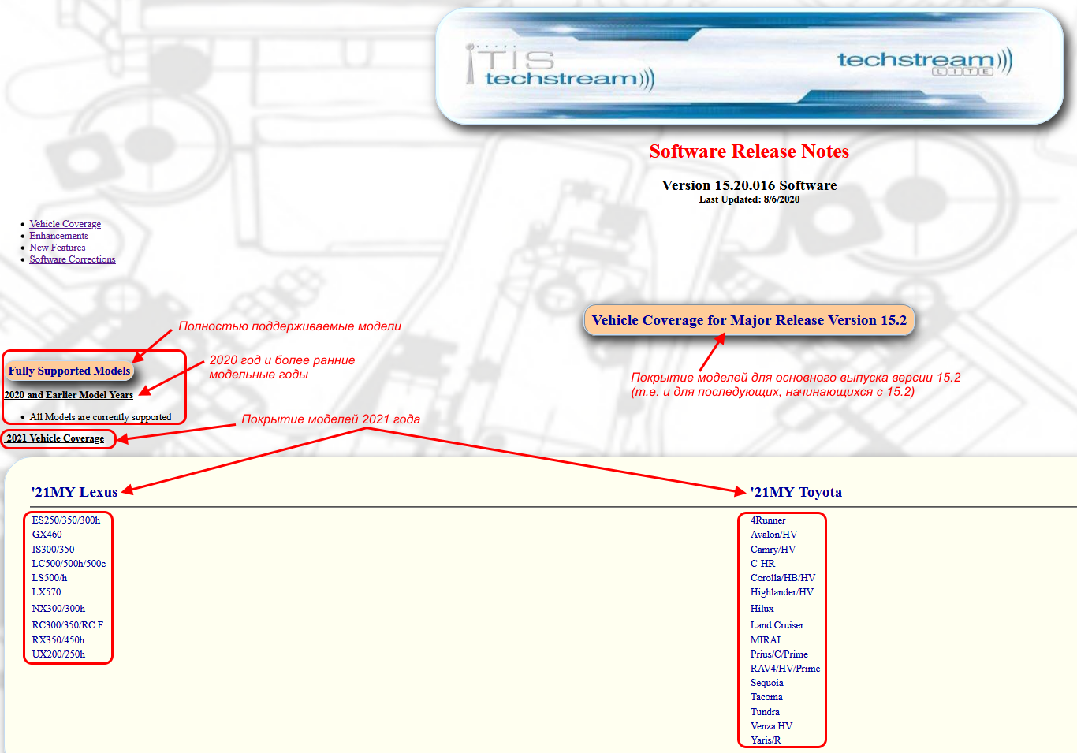Image resolution: width=1077 pixels, height=753 pixels.
Task: Click the TIS techstream logo
Action: 560,68
